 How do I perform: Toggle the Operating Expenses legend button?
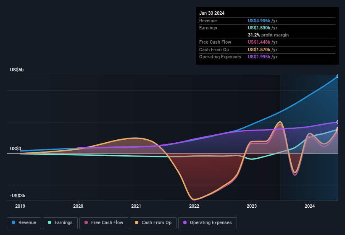208,223
